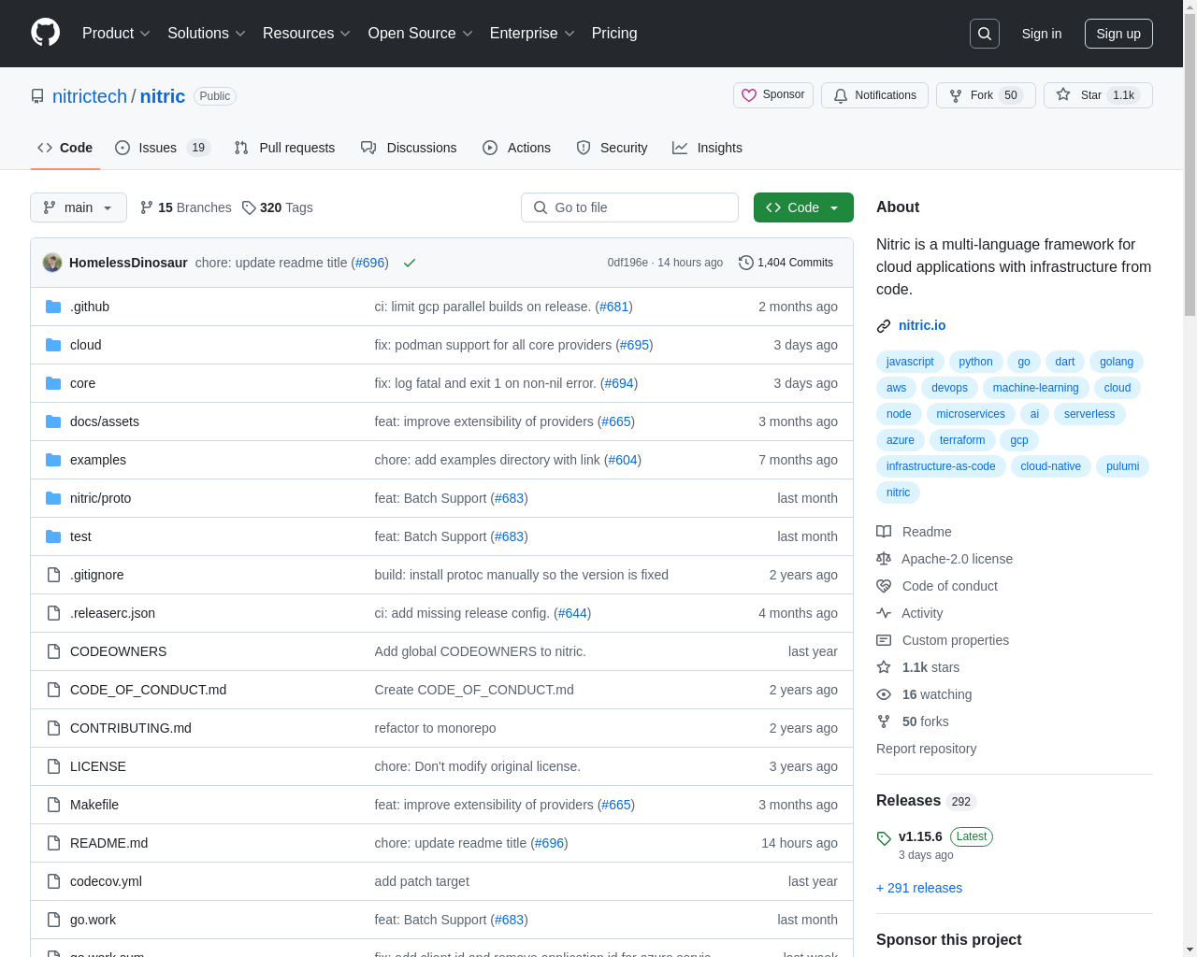
Task: Open commit hash 0df196e
Action: tap(627, 263)
